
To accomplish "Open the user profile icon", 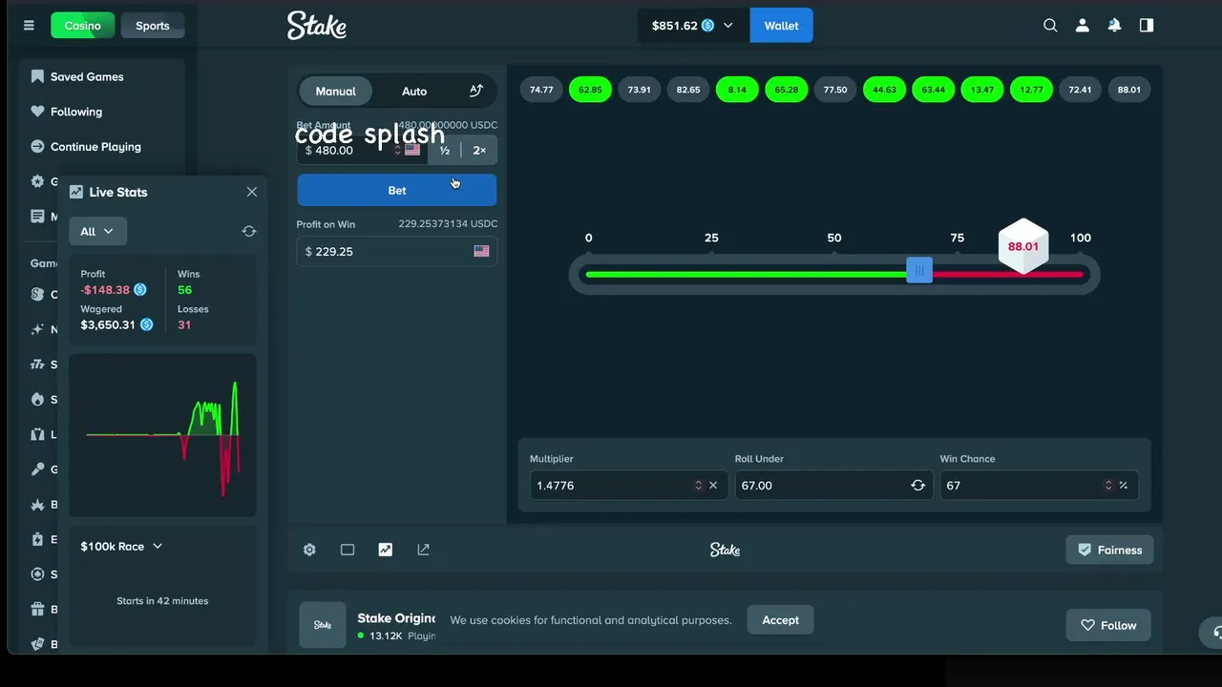I will (1083, 26).
